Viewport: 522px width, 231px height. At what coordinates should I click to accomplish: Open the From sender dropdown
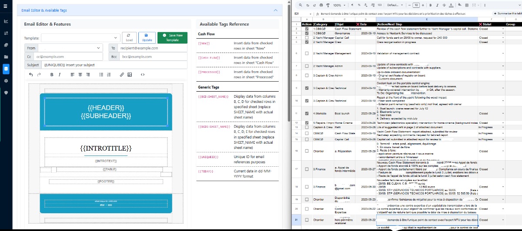pos(70,48)
